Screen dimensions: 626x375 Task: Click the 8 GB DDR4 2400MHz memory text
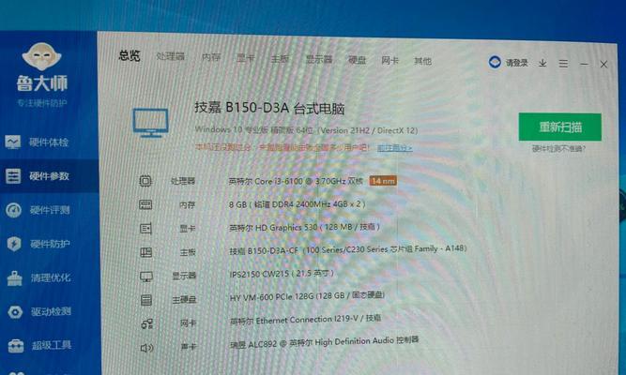point(297,204)
